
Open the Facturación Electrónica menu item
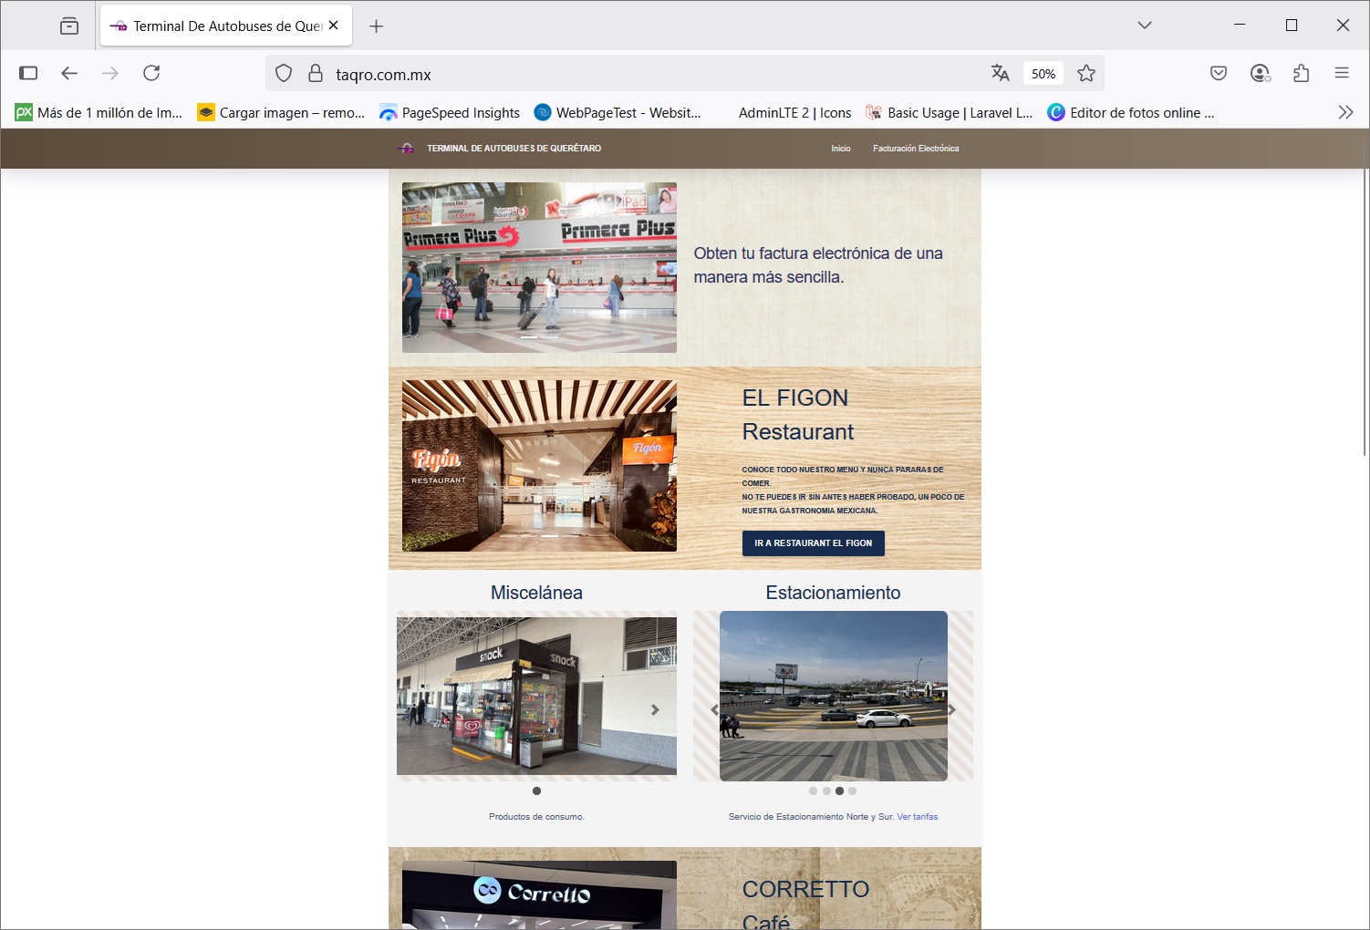(916, 149)
